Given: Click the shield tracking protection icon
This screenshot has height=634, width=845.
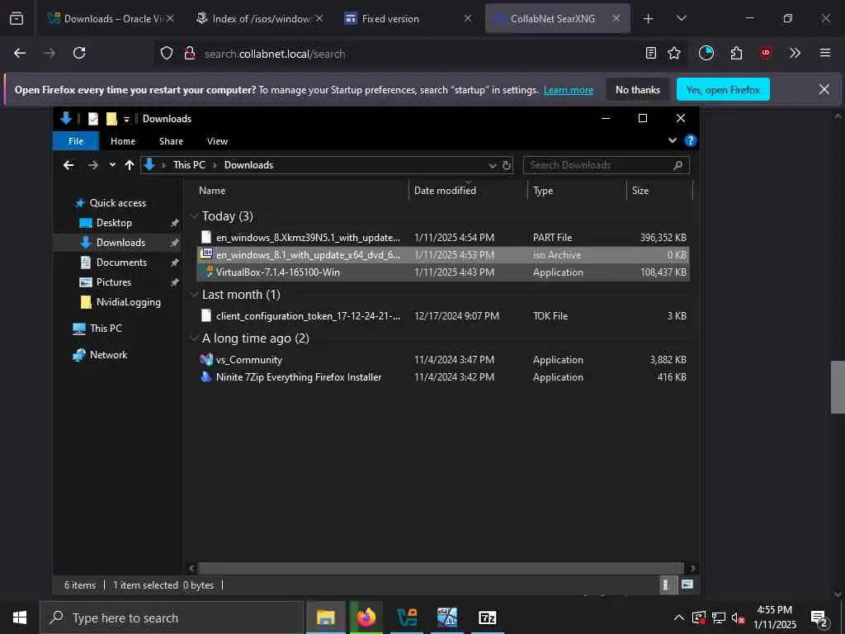Looking at the screenshot, I should point(167,53).
